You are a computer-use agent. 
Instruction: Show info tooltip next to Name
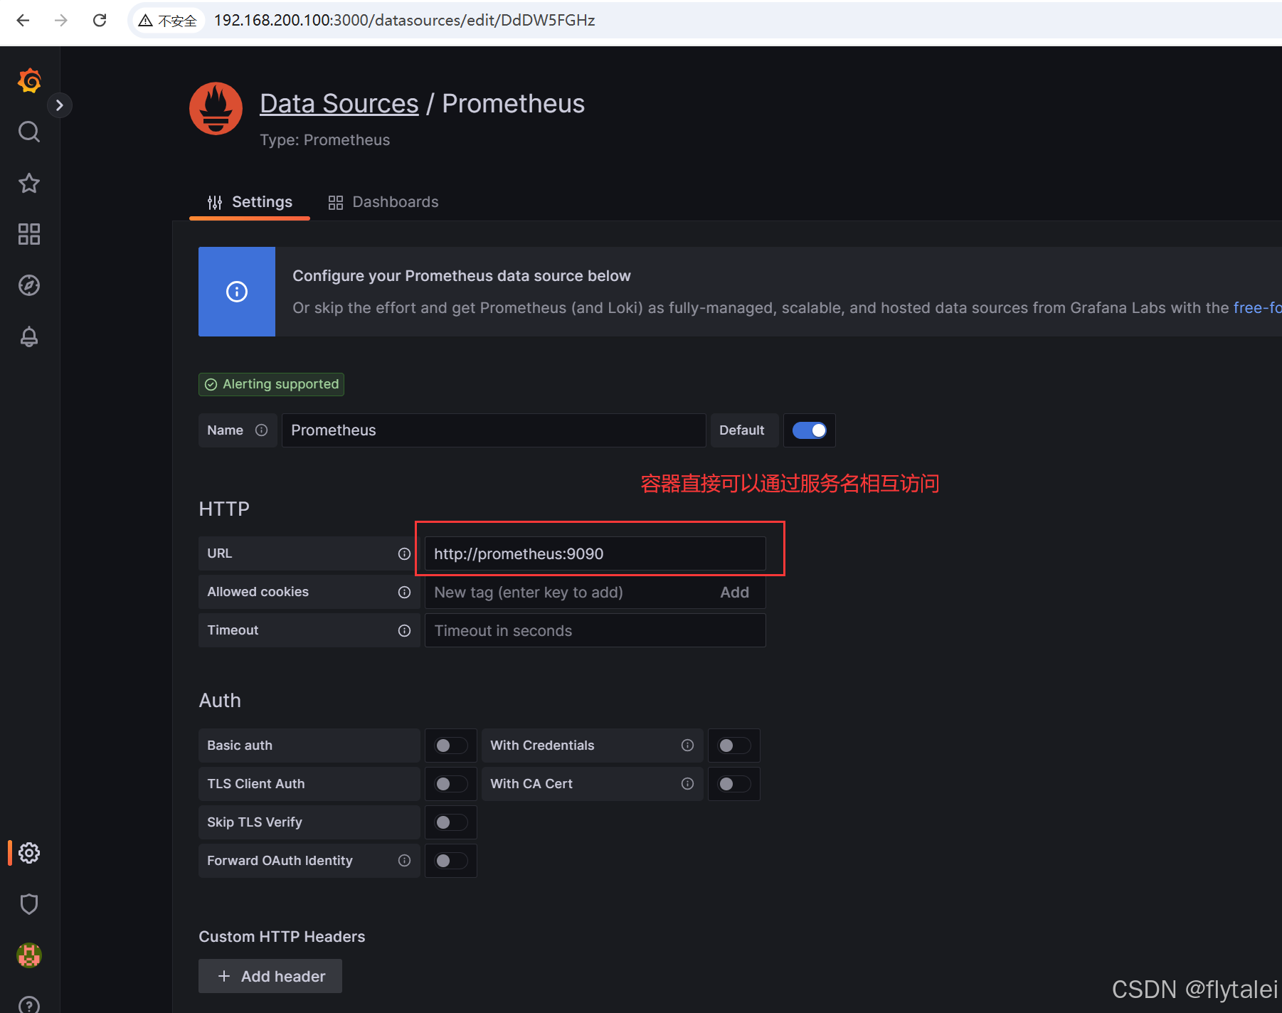click(261, 430)
